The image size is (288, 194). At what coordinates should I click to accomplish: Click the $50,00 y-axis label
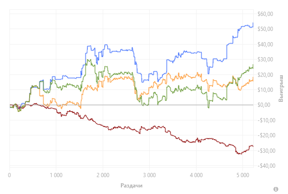(x=265, y=29)
